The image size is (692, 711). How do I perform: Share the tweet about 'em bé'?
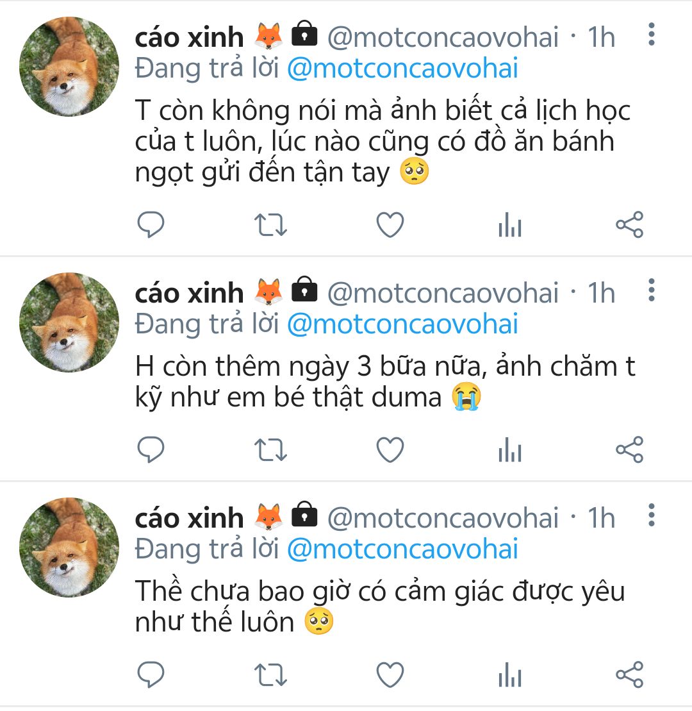(x=629, y=449)
